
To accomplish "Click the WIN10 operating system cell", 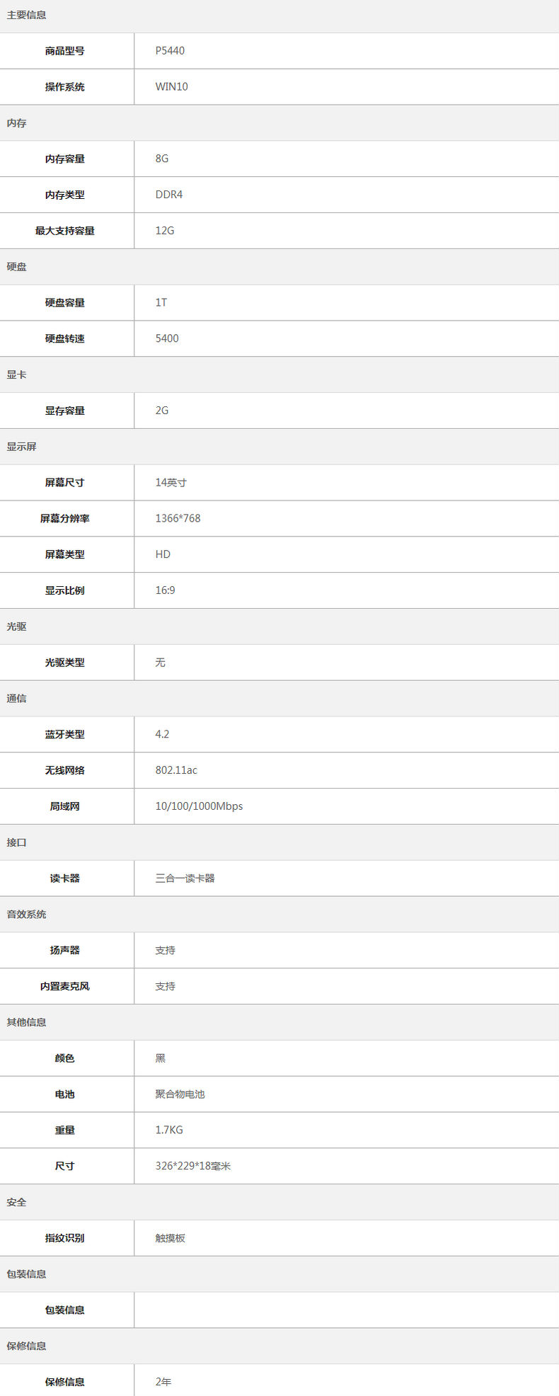I will click(171, 87).
